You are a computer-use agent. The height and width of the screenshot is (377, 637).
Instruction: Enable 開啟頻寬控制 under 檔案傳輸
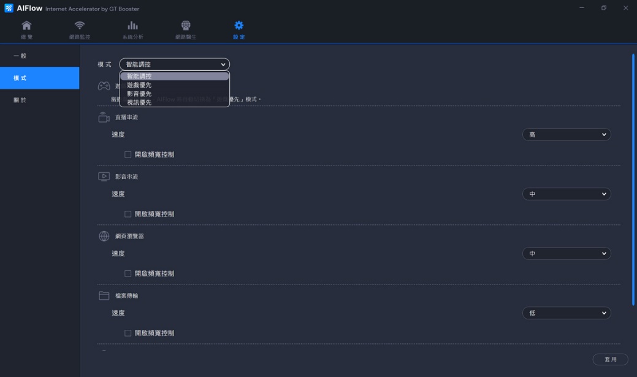coord(128,333)
